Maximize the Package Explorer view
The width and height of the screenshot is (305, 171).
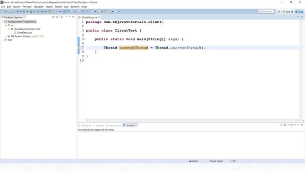tap(73, 17)
